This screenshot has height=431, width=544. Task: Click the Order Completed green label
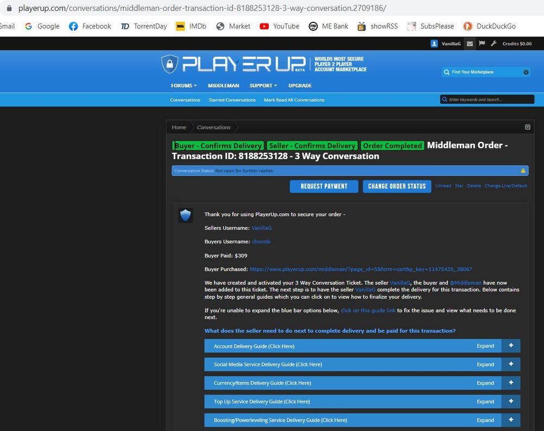pos(392,146)
